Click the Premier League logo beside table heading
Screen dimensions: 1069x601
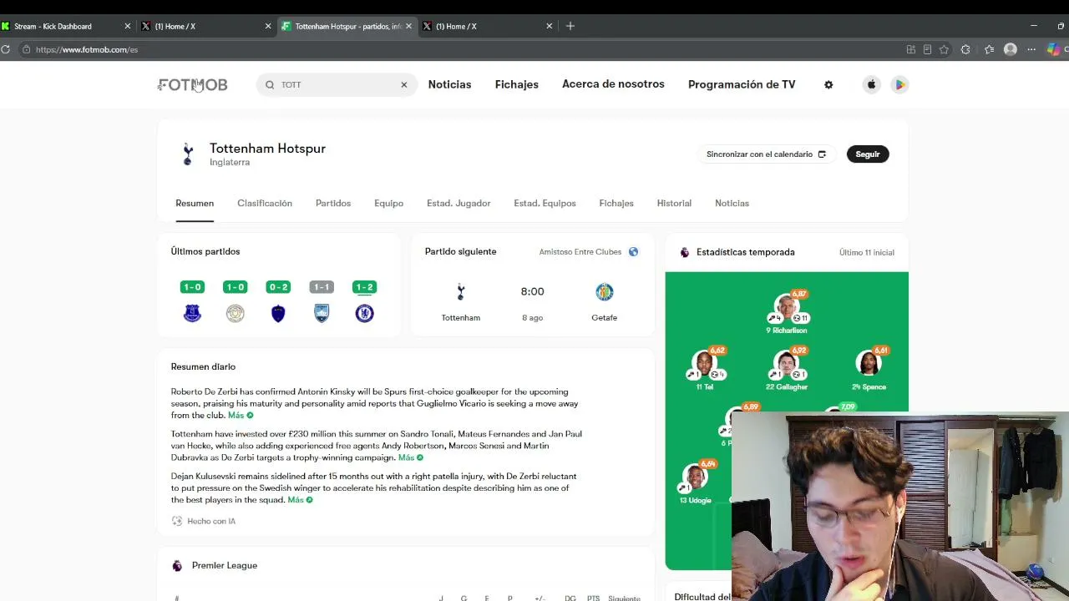[177, 566]
